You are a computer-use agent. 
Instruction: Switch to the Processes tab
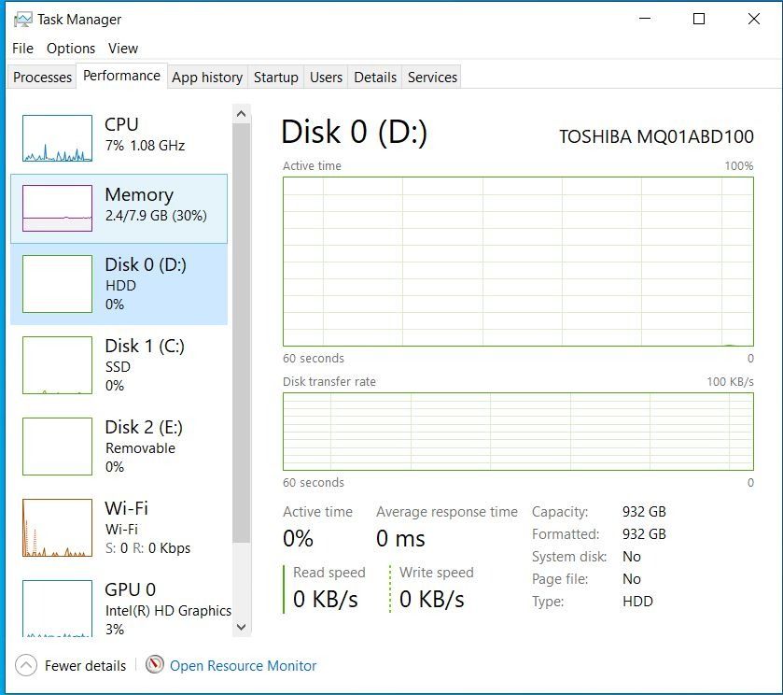click(42, 78)
